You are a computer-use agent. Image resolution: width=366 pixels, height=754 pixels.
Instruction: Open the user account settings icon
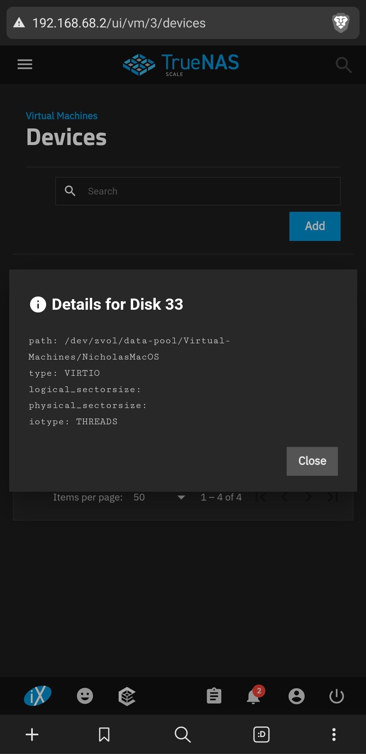(297, 696)
